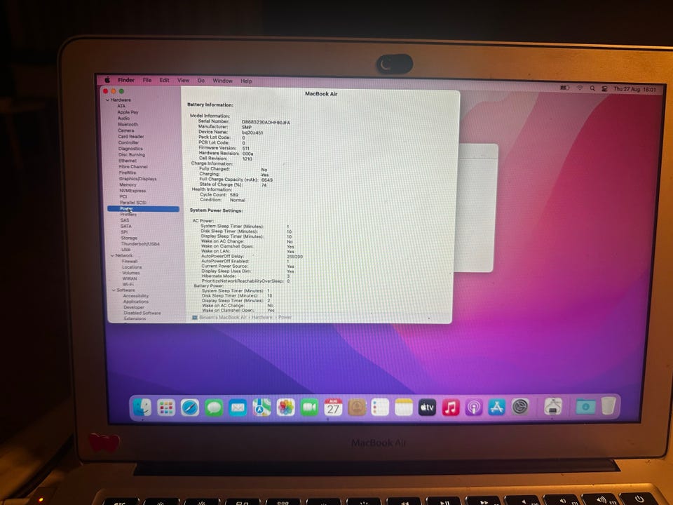Screen dimensions: 673x505
Task: Open the Photos app in Dock
Action: pos(285,407)
